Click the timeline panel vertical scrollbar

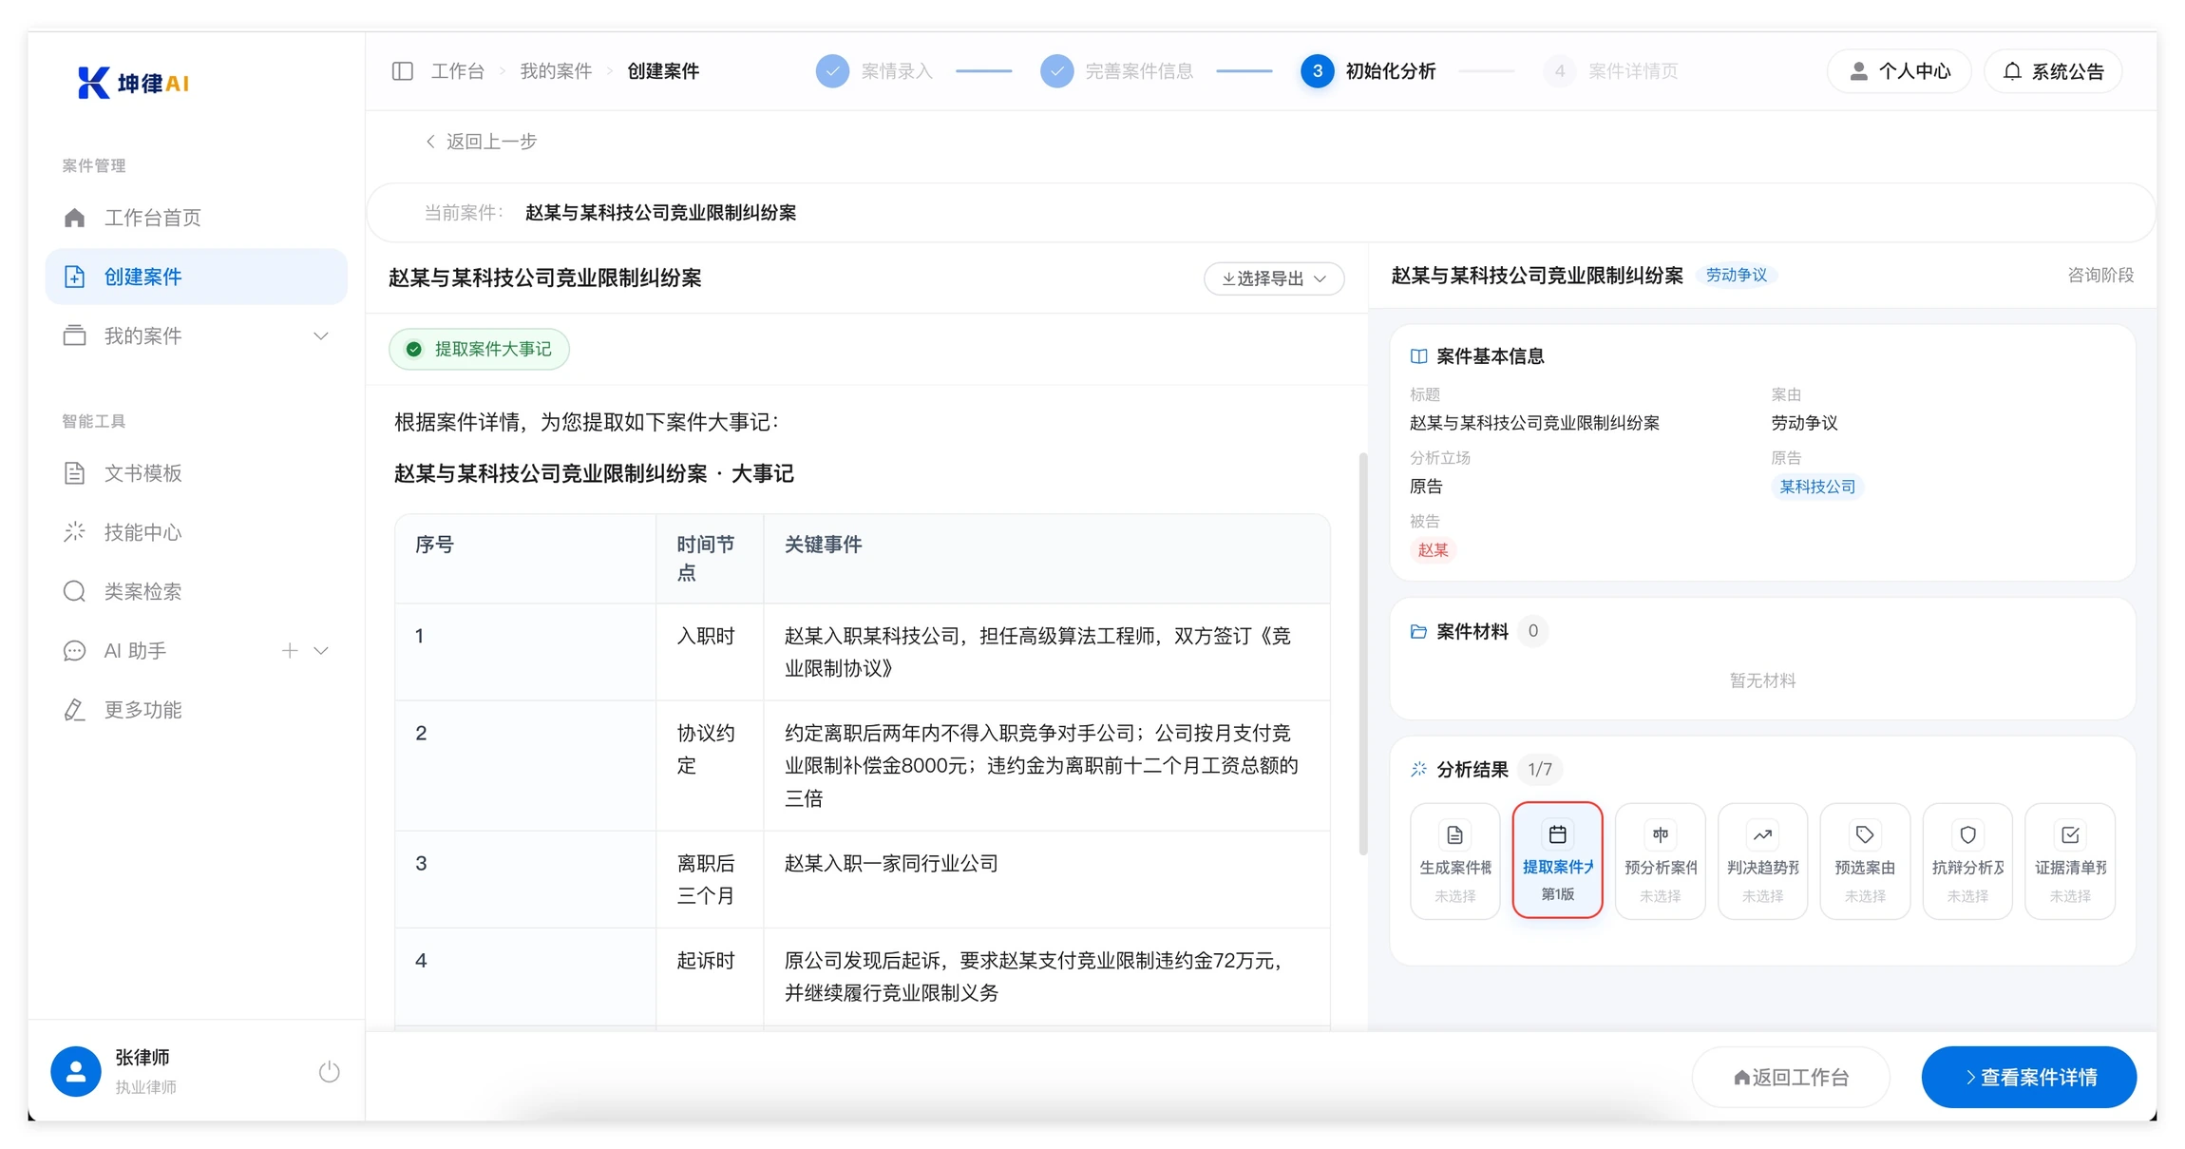[1363, 654]
